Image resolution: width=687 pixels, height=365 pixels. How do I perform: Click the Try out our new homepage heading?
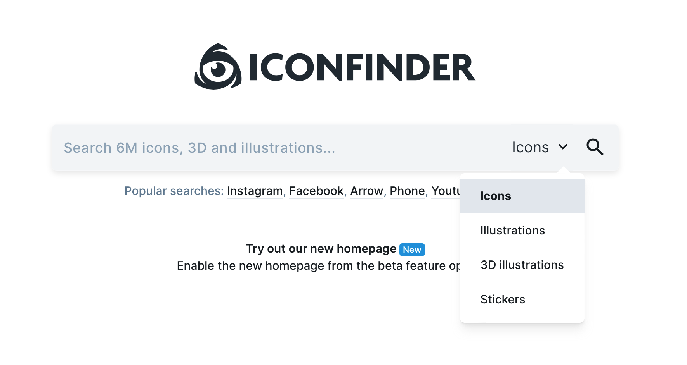[x=321, y=249]
